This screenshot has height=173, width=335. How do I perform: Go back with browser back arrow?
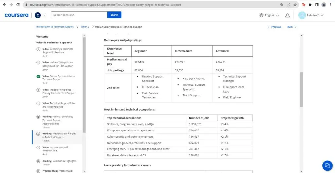5,5
